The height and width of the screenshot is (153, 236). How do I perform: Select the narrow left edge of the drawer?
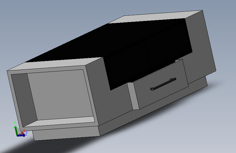coord(133,96)
